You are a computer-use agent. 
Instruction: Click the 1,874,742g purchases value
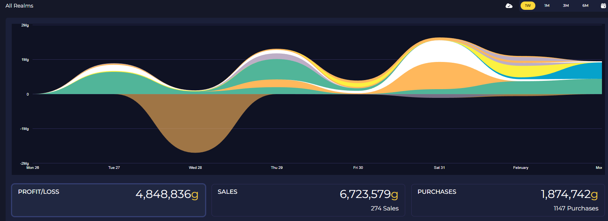point(569,194)
